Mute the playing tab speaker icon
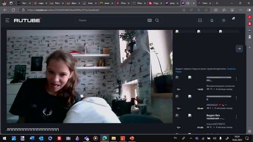Screen dimensions: 253x142 pyautogui.click(x=188, y=3)
